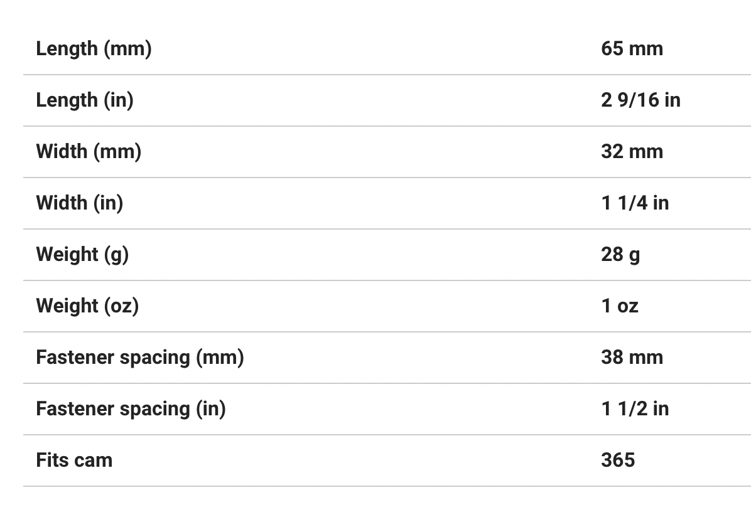Select the 1 1/2 in value

point(634,408)
